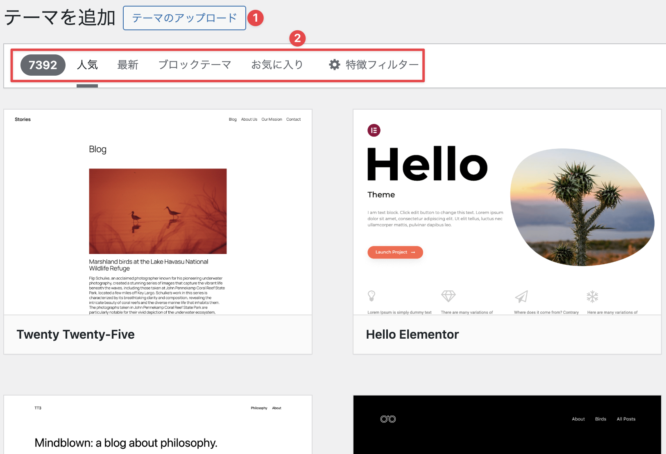Screen dimensions: 666x454
Task: Click the snowflake icon in Hello Elementor preview
Action: click(x=592, y=297)
